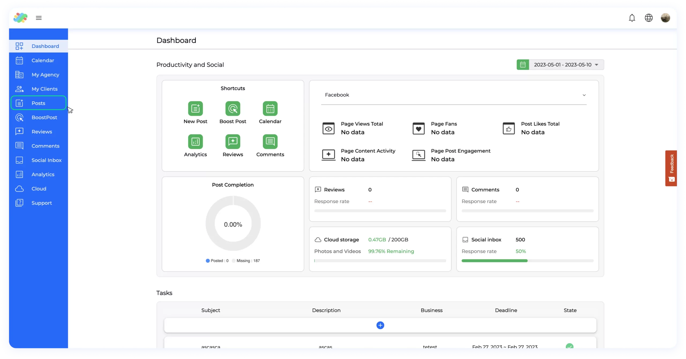
Task: Expand the Facebook network dropdown
Action: [x=454, y=95]
